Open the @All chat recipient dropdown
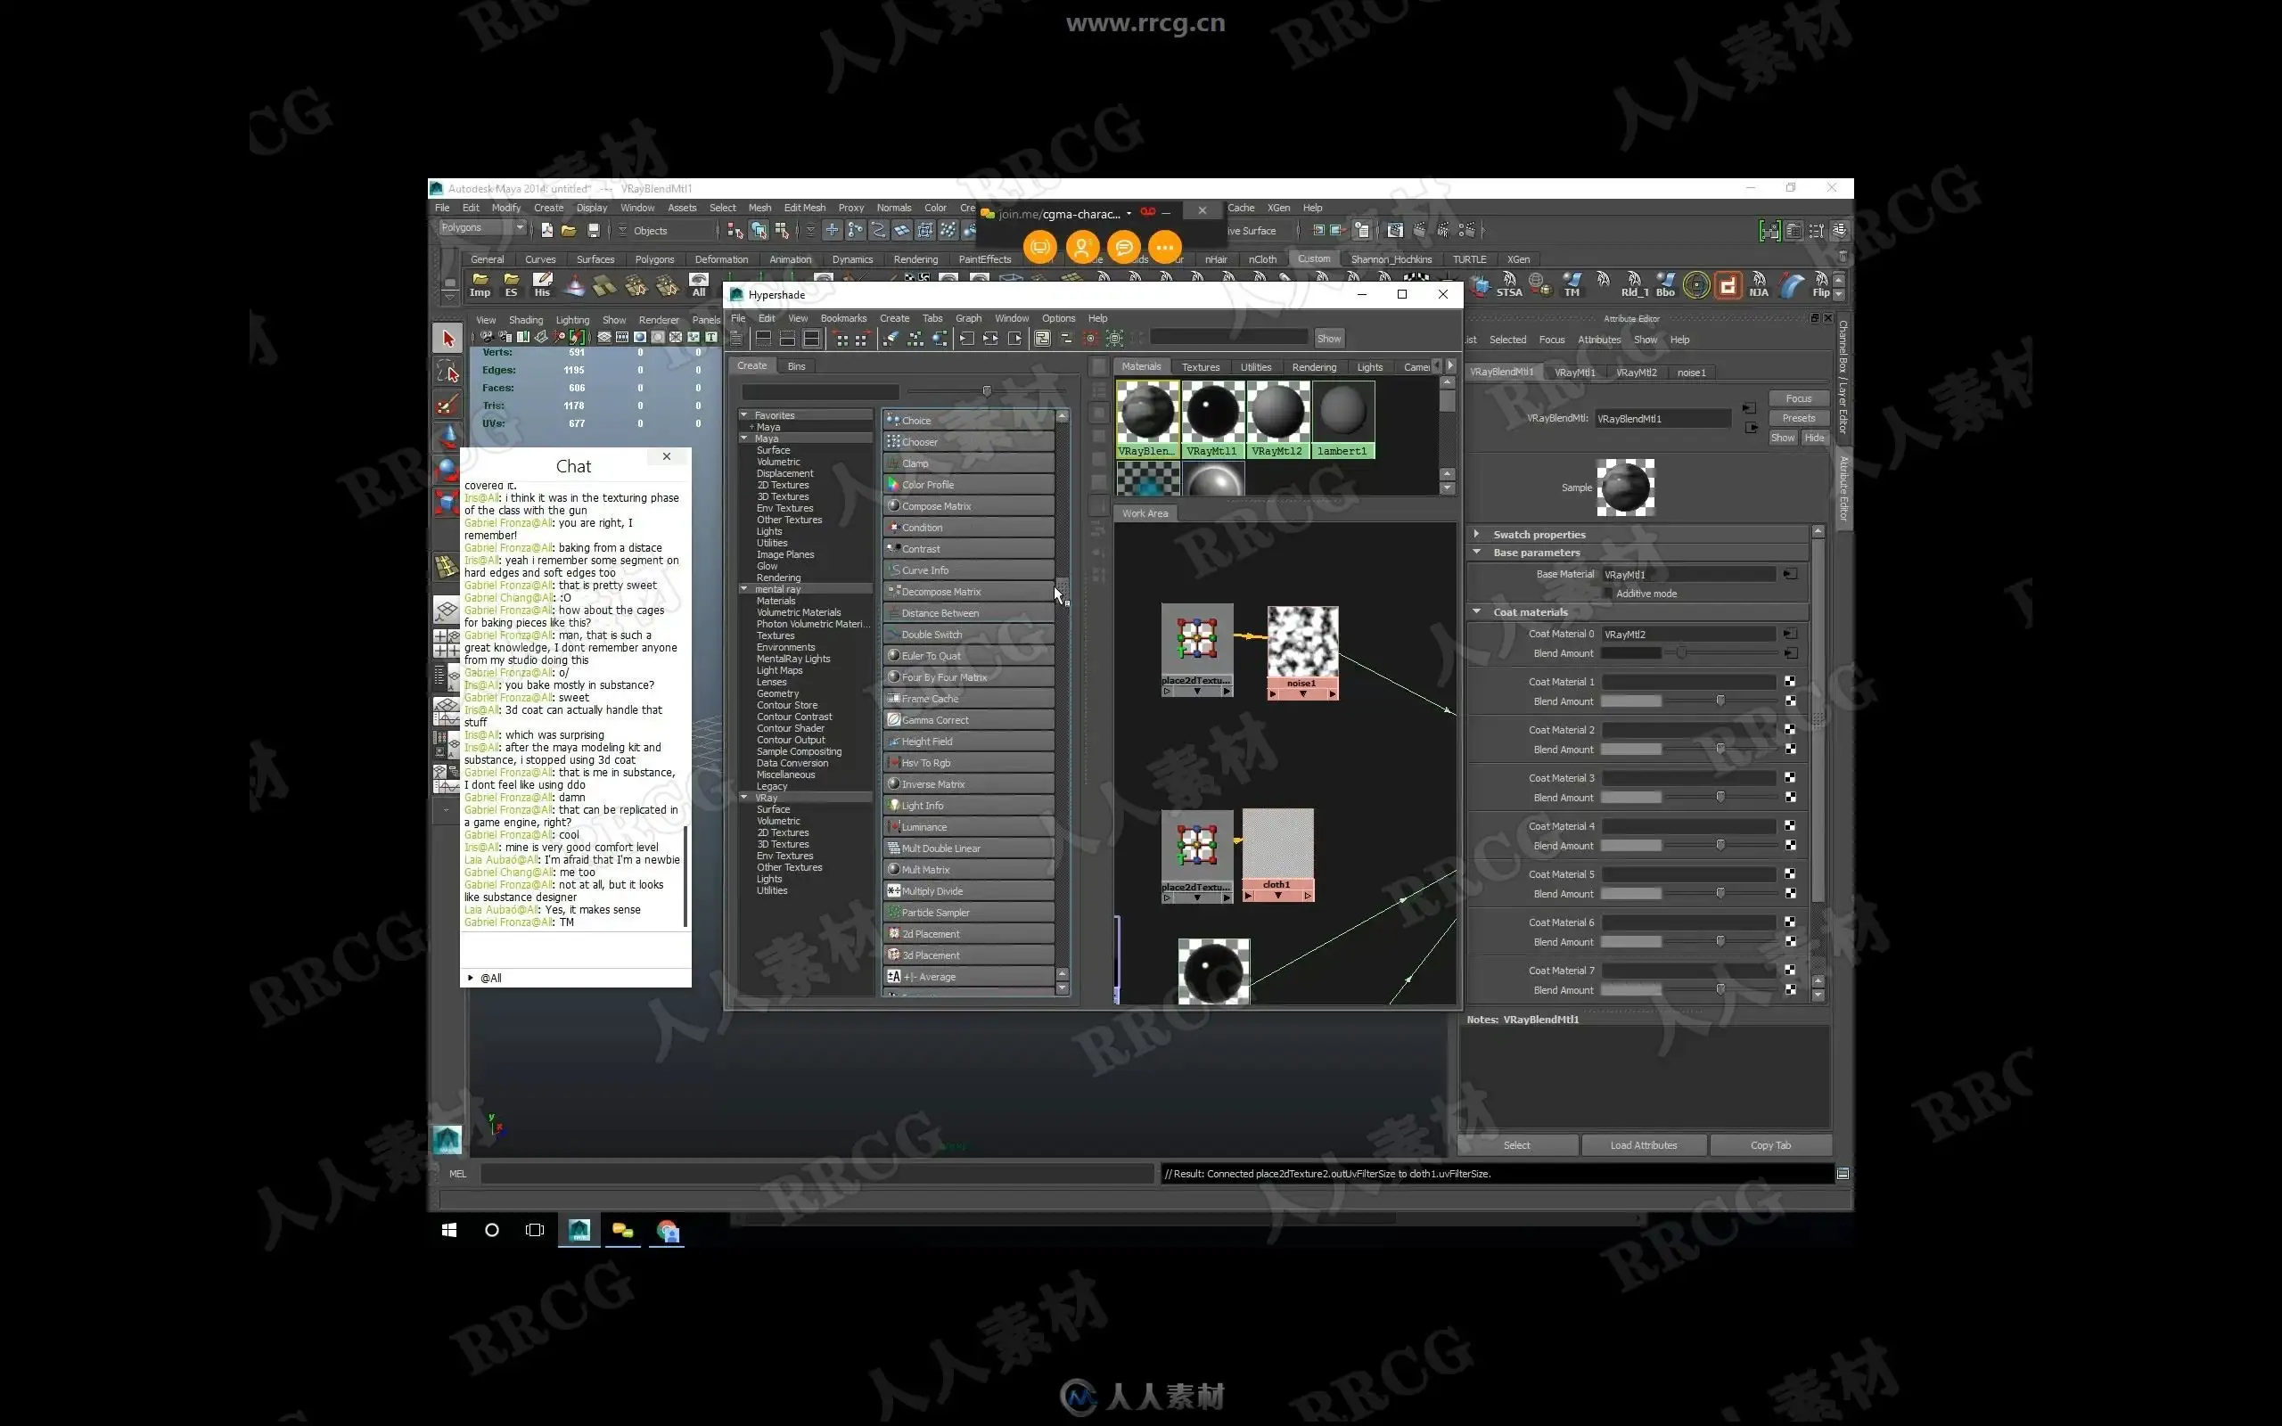This screenshot has width=2282, height=1426. pyautogui.click(x=471, y=978)
